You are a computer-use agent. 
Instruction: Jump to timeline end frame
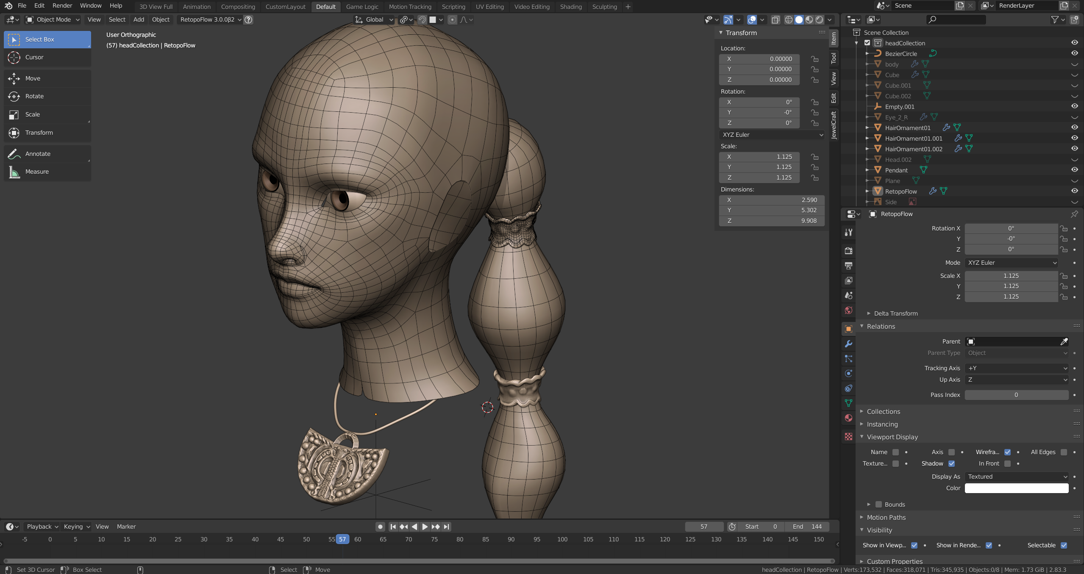(x=446, y=527)
